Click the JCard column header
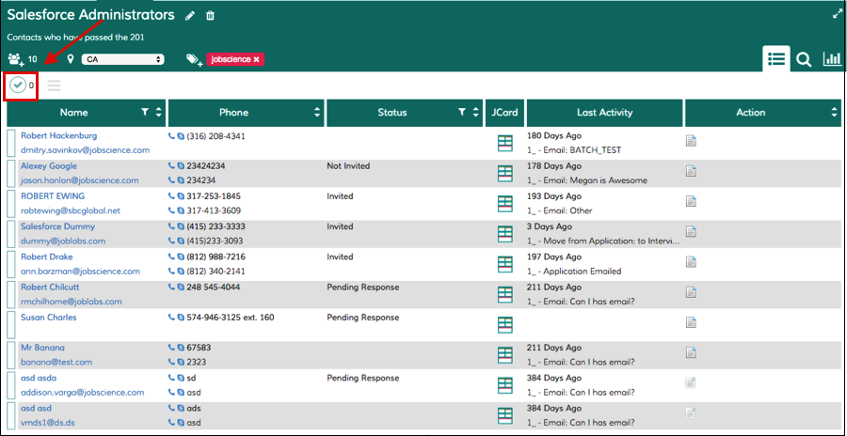The height and width of the screenshot is (436, 847). tap(504, 112)
